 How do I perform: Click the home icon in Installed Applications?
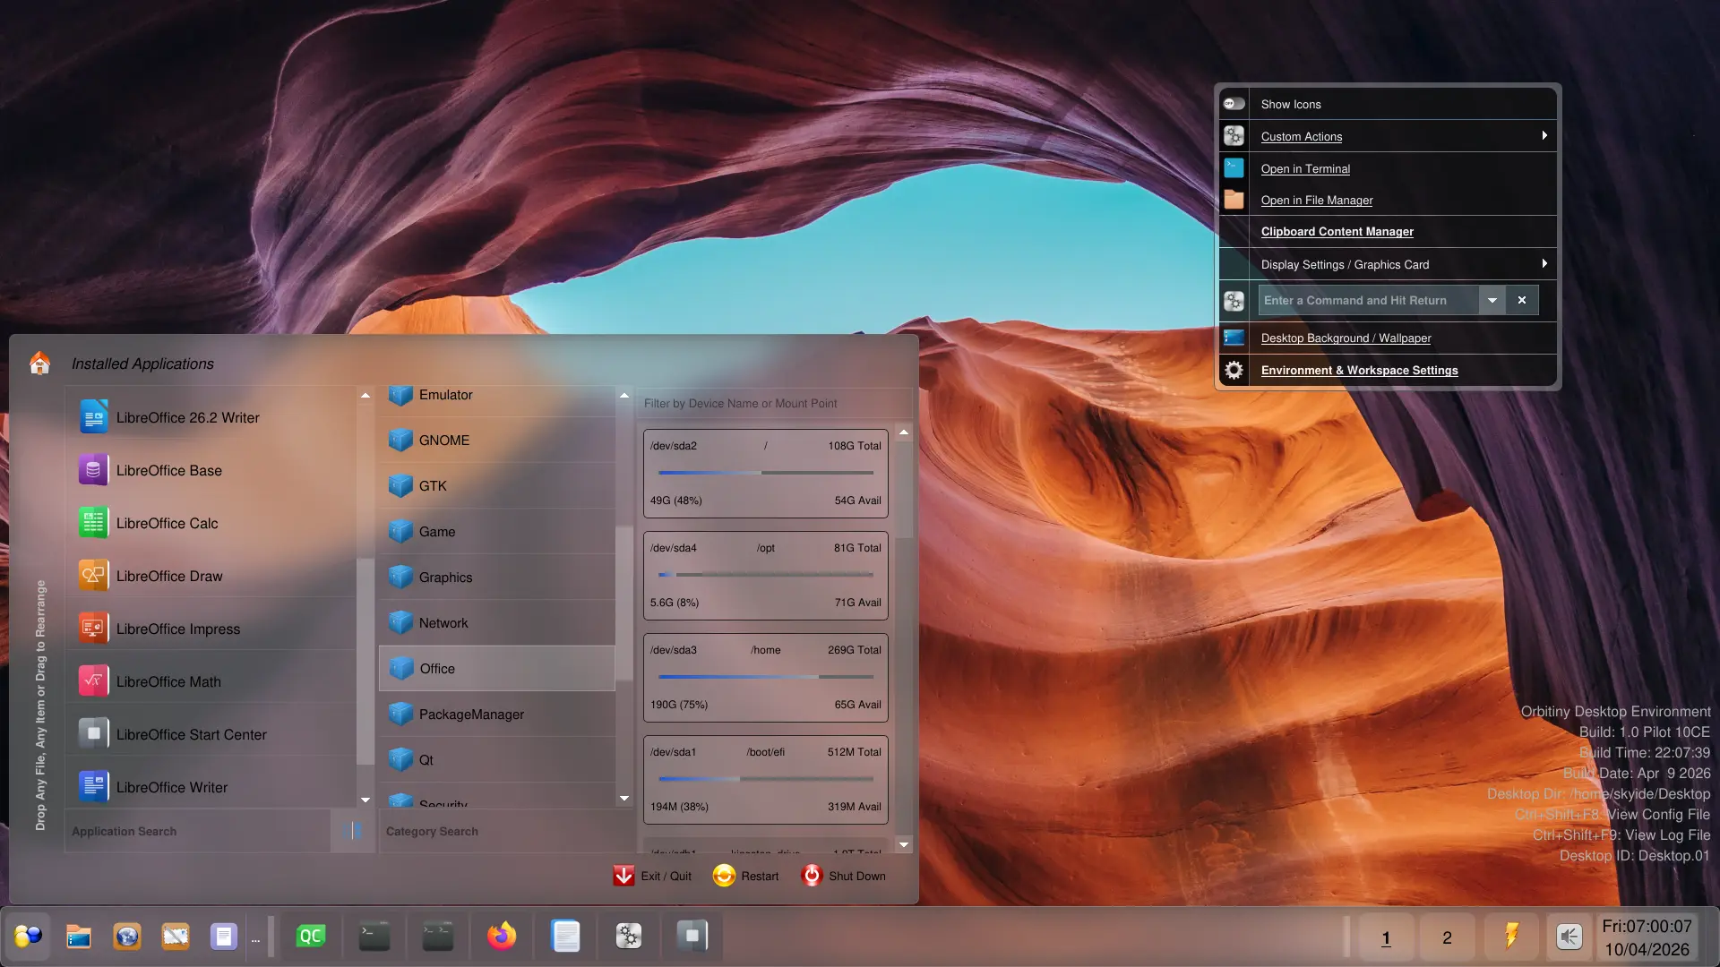(x=39, y=363)
